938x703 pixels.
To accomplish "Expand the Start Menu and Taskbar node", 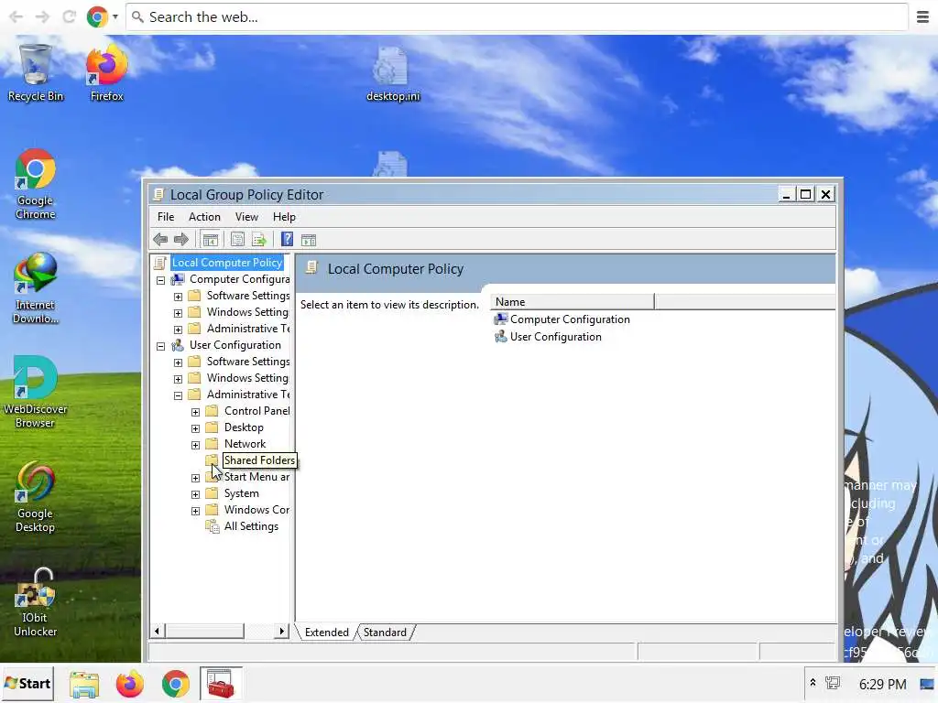I will [x=195, y=478].
